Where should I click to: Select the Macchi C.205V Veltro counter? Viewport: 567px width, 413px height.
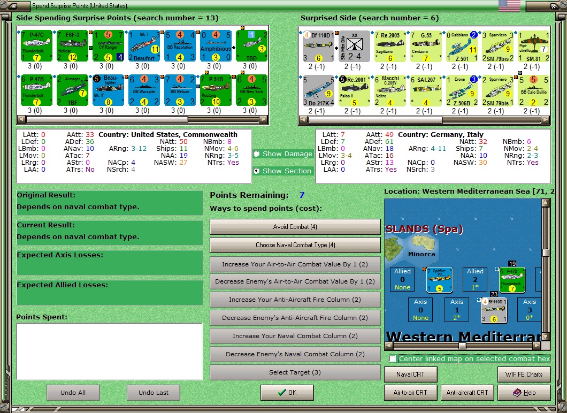[x=390, y=91]
